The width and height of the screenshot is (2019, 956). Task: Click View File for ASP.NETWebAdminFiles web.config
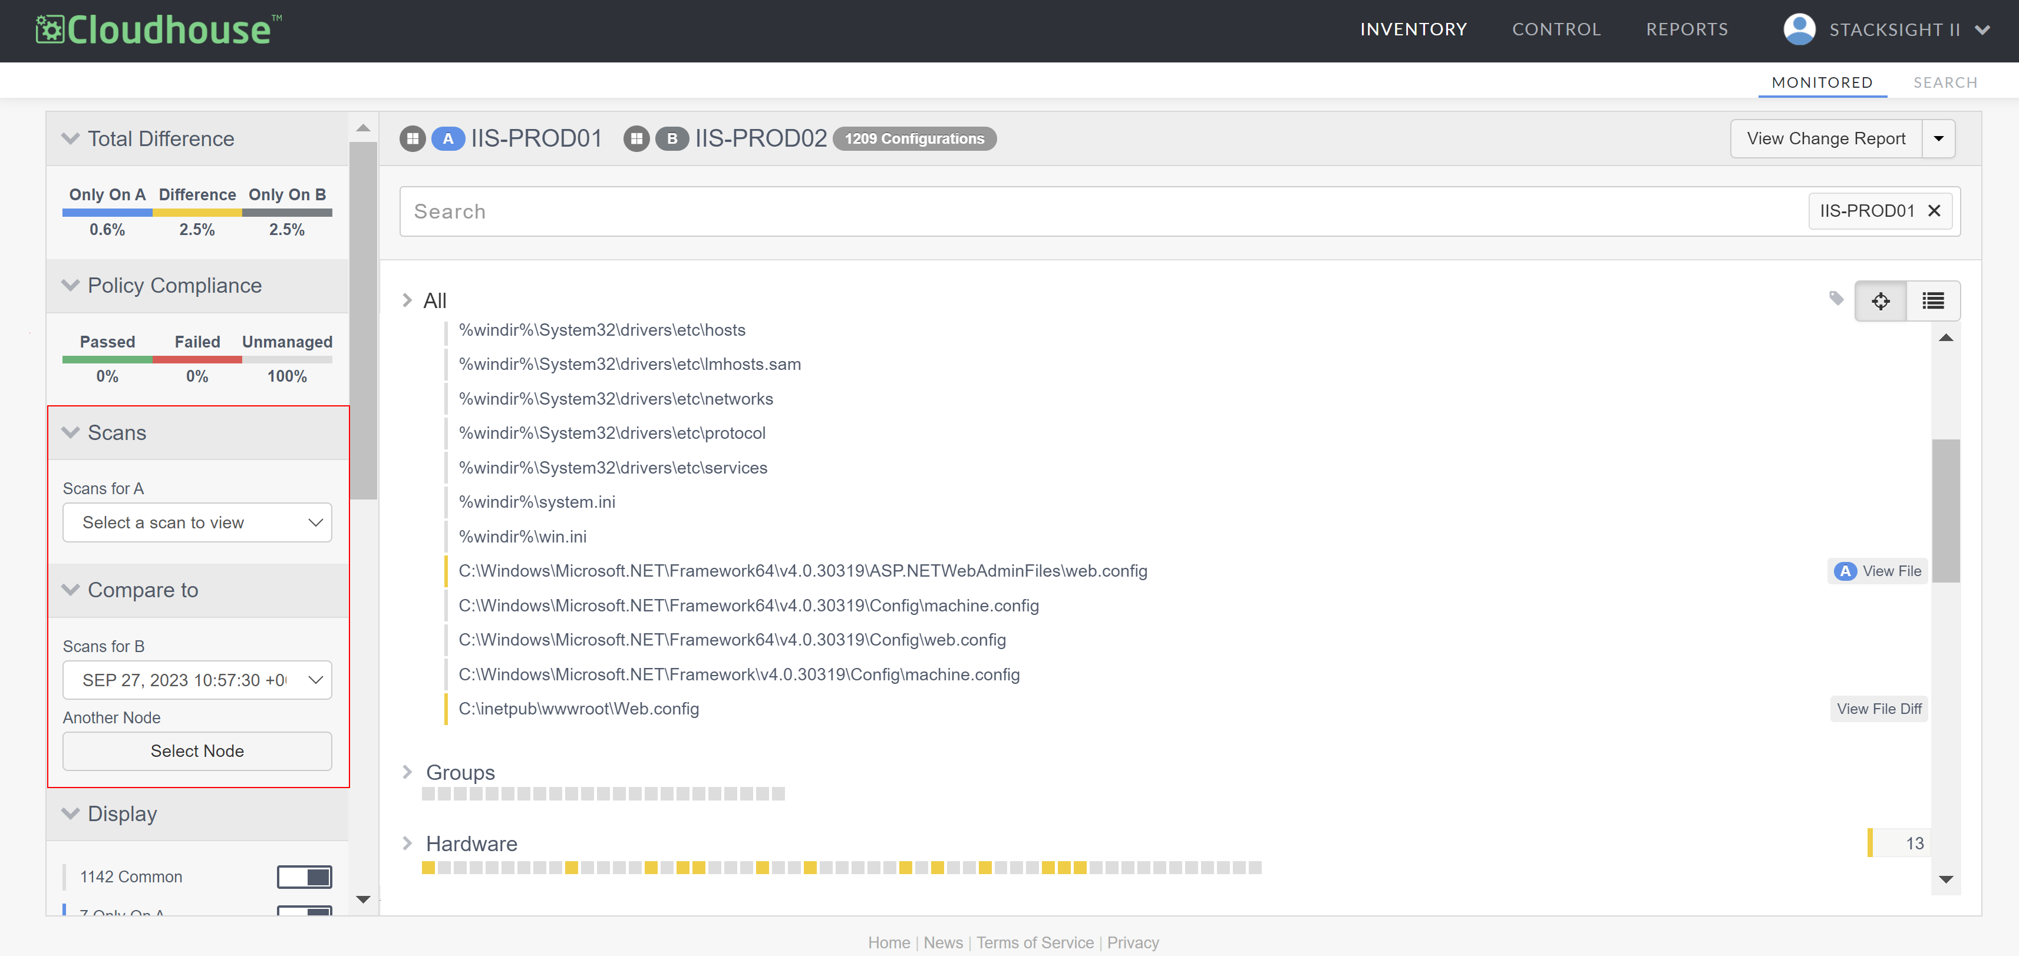[1877, 571]
